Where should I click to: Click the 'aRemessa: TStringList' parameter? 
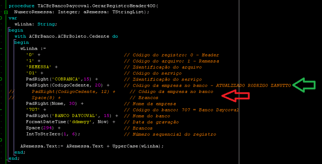(114, 12)
